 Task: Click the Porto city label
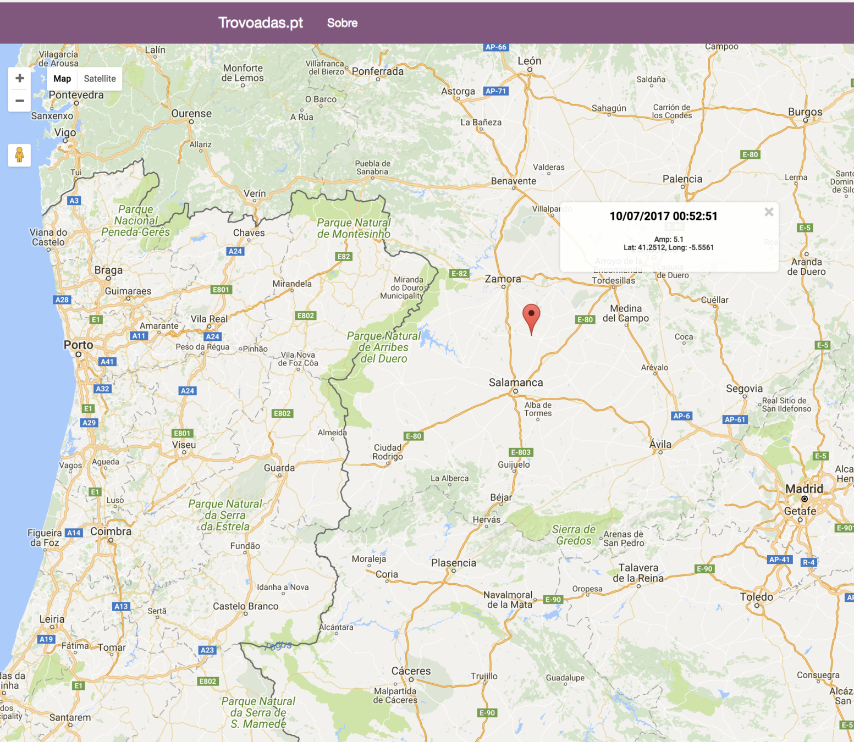point(78,345)
